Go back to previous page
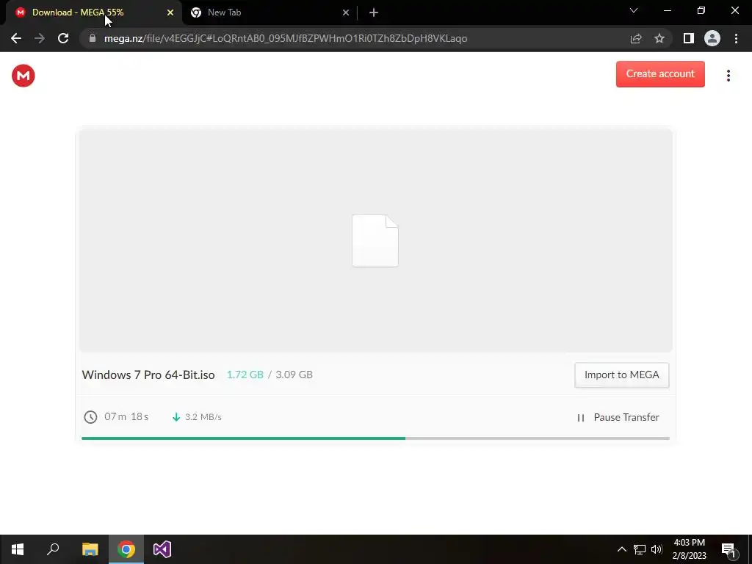The width and height of the screenshot is (752, 564). [x=16, y=38]
